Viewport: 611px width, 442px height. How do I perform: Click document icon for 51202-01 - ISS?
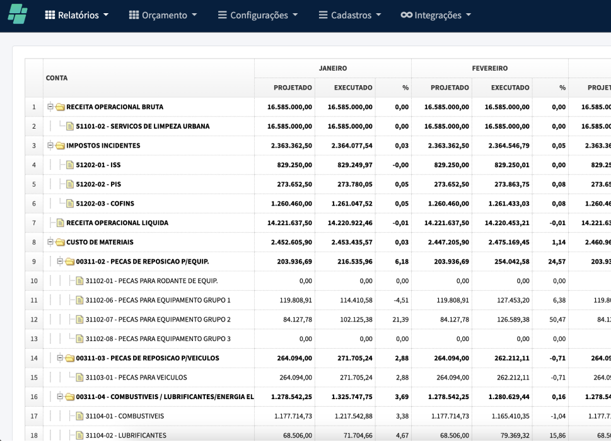pyautogui.click(x=70, y=165)
